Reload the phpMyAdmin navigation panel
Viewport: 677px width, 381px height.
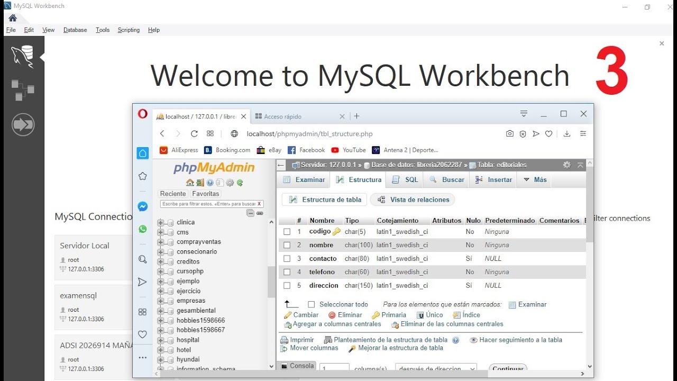[240, 183]
